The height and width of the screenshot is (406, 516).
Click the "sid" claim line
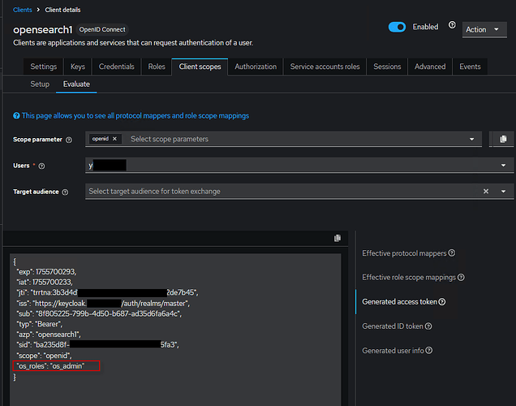point(97,345)
